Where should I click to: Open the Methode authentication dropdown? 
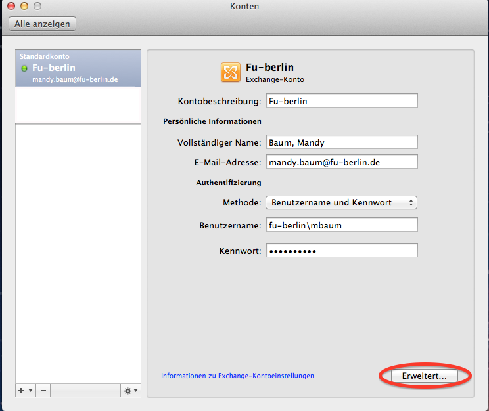[x=342, y=203]
